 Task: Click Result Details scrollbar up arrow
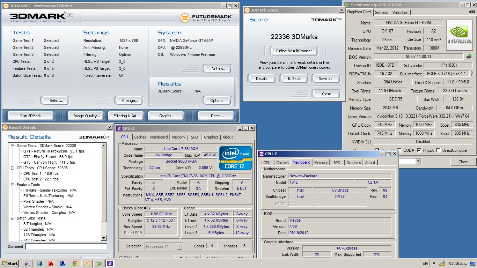103,145
